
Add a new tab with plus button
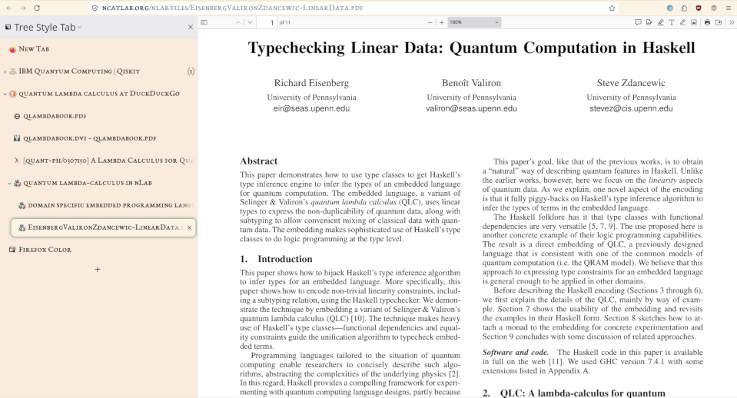point(97,269)
